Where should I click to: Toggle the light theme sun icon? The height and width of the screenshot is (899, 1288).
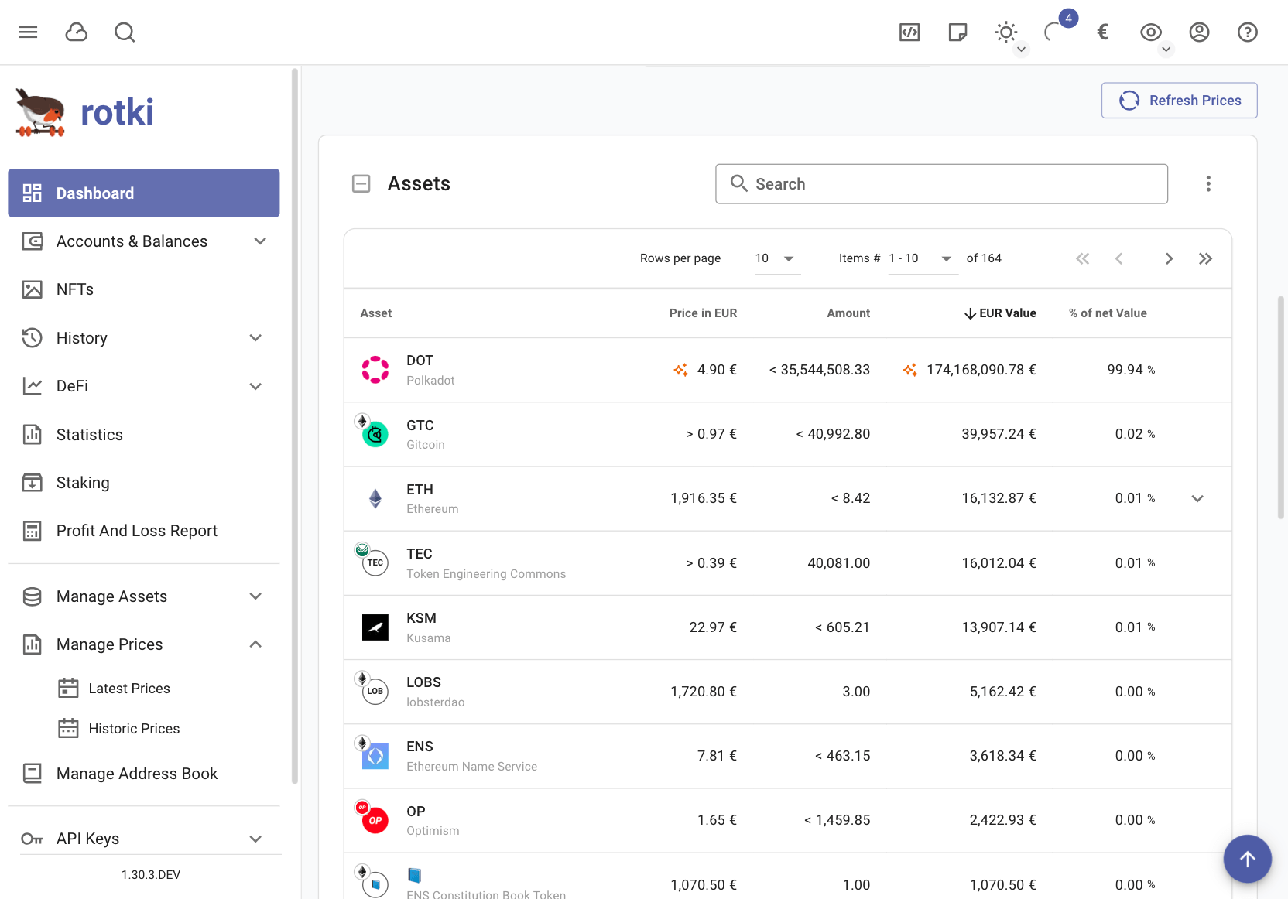tap(1005, 32)
